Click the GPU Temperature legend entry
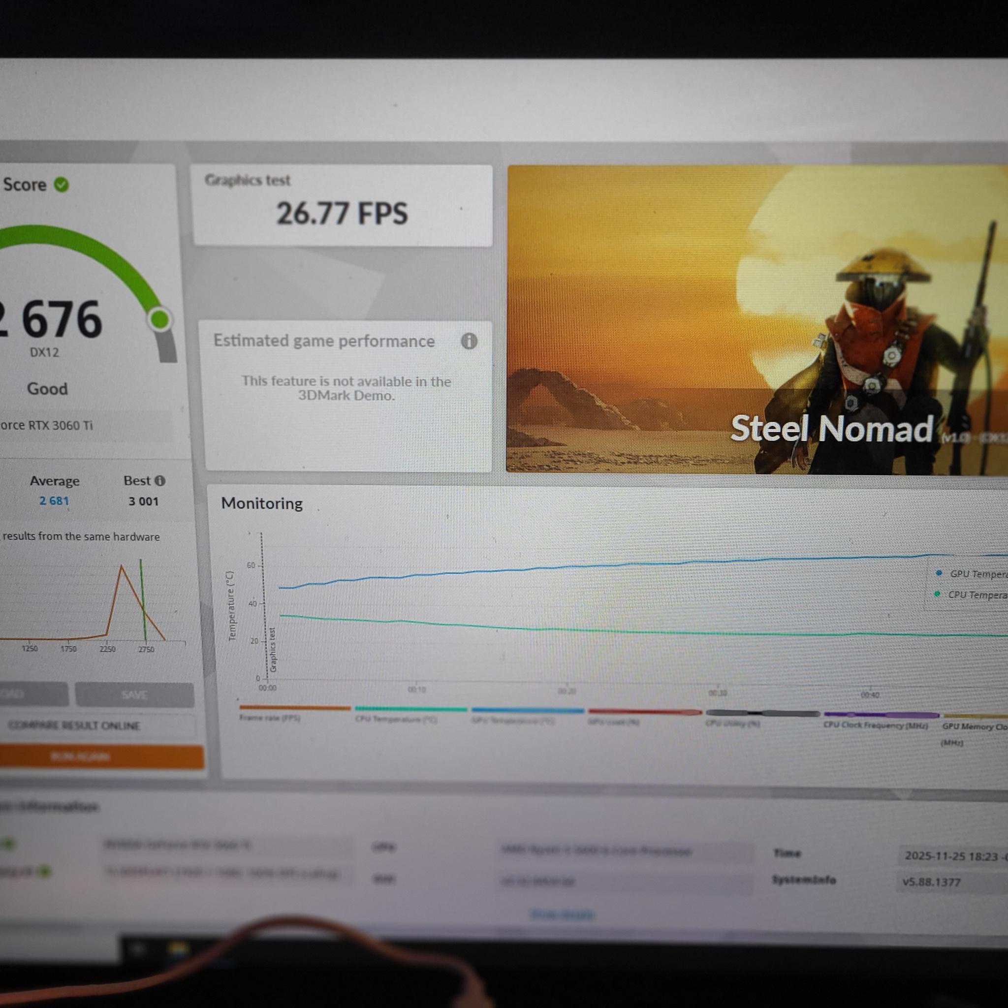 (973, 574)
